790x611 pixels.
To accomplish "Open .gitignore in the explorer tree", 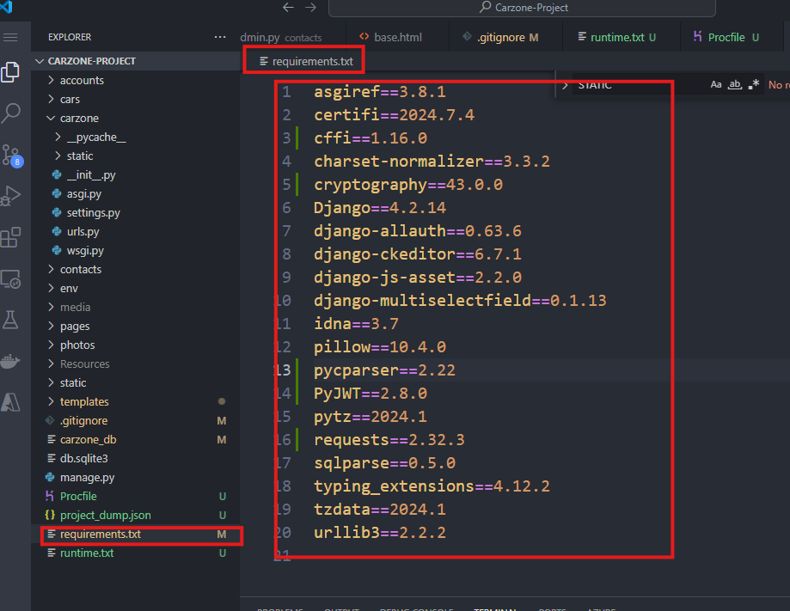I will 136,420.
